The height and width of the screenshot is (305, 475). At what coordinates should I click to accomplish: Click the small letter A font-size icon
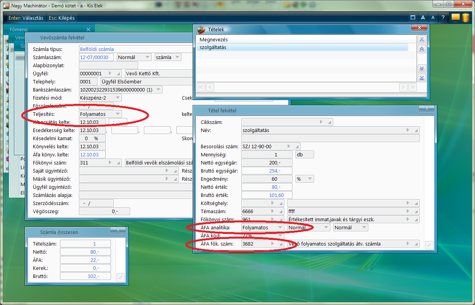pos(433,18)
